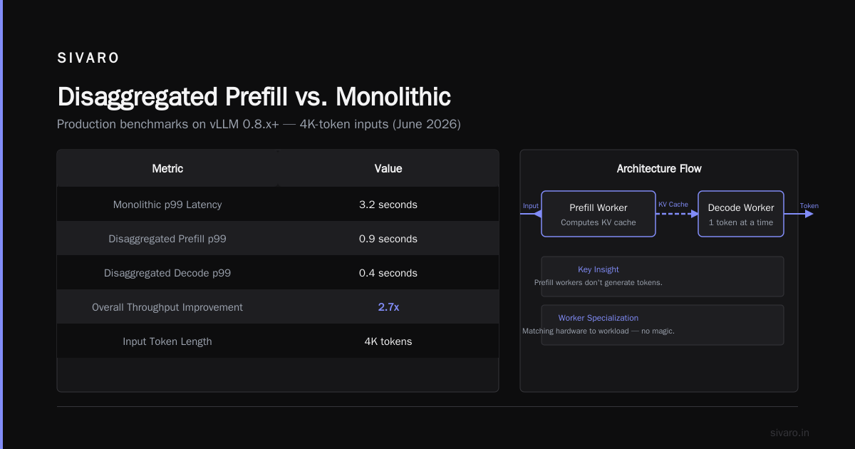Open the Key Insight card

663,277
